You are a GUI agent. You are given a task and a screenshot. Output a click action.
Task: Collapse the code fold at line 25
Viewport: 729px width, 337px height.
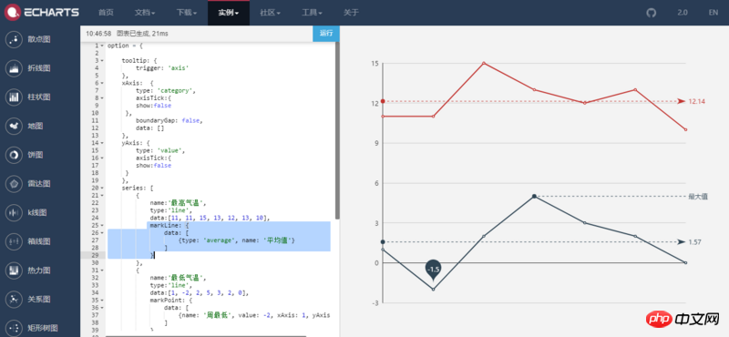[102, 226]
